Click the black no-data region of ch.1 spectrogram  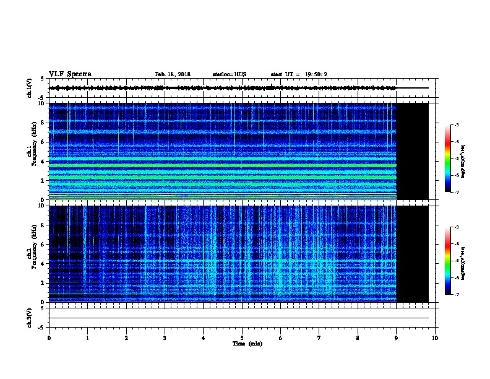pyautogui.click(x=413, y=151)
